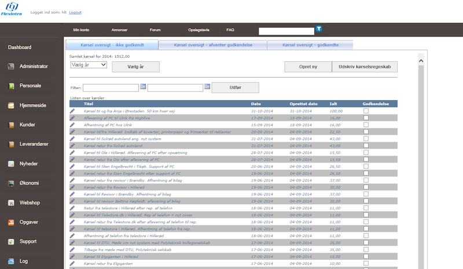Edit pencil for 'Kørsel til Sten Engelbrecht' row
Image resolution: width=463 pixels, height=269 pixels.
72,167
